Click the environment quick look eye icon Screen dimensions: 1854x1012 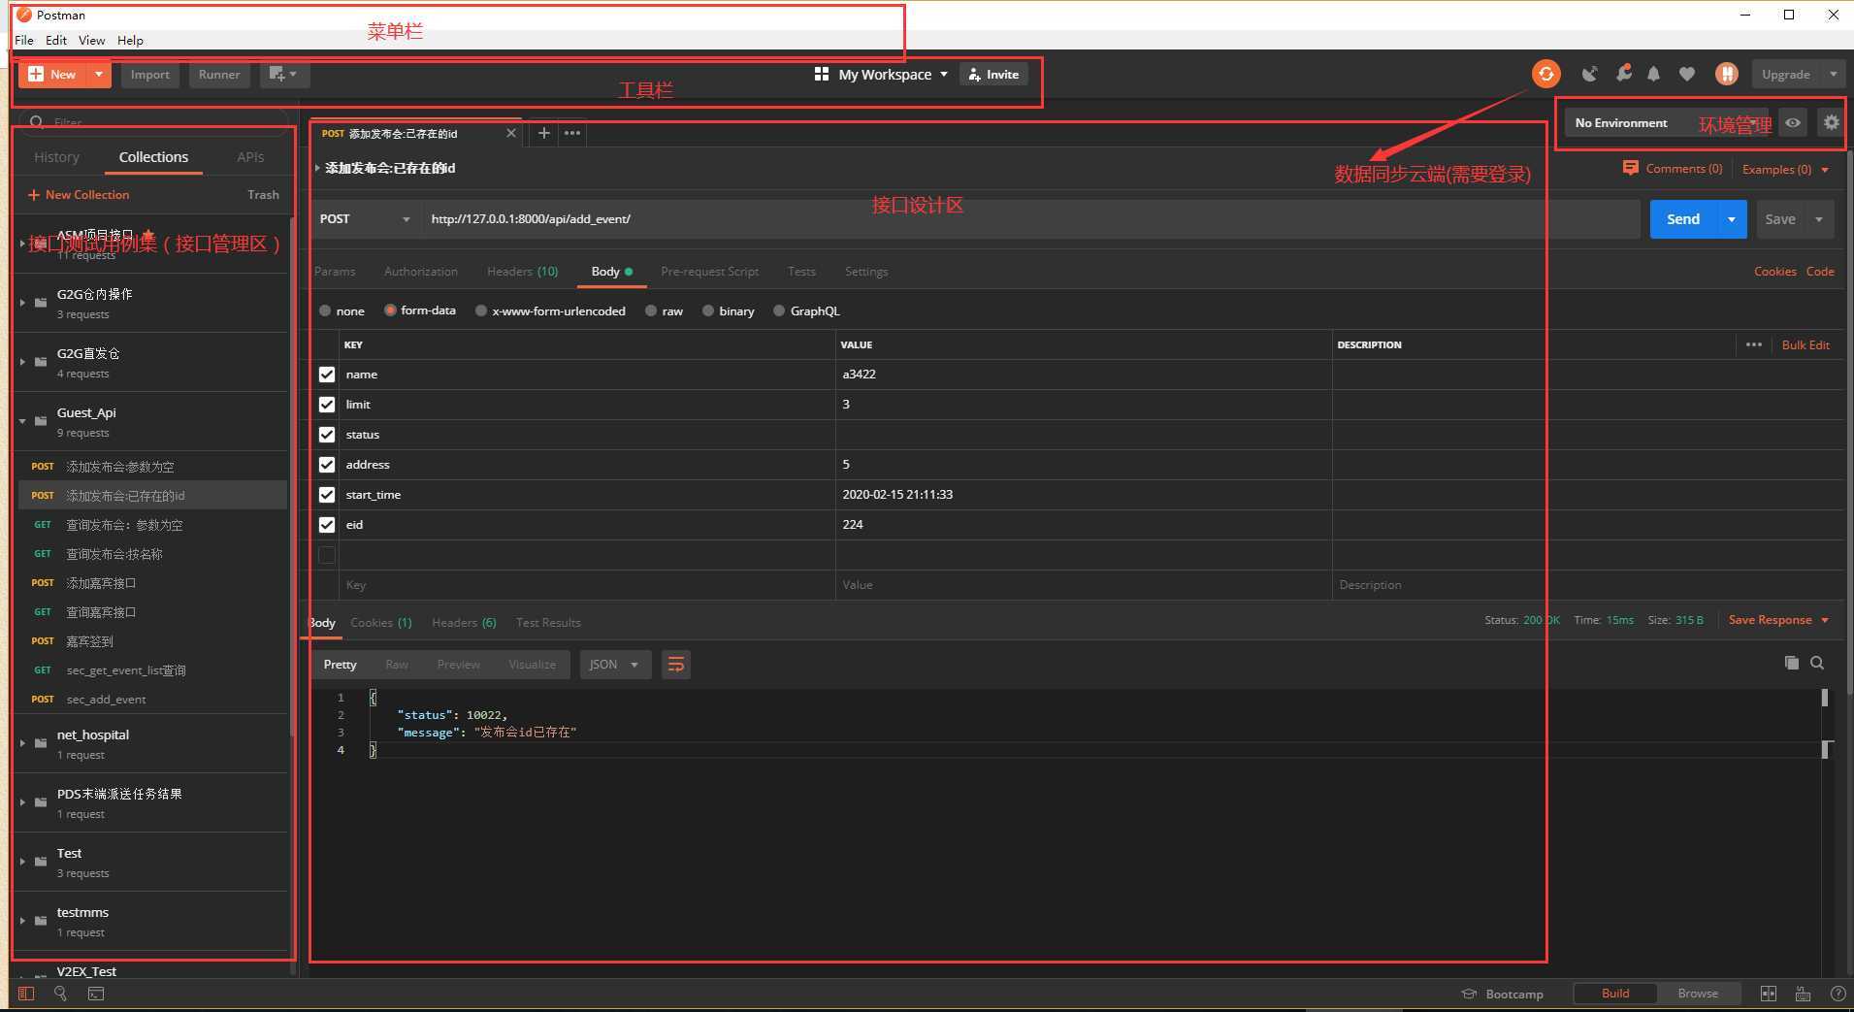pos(1793,122)
